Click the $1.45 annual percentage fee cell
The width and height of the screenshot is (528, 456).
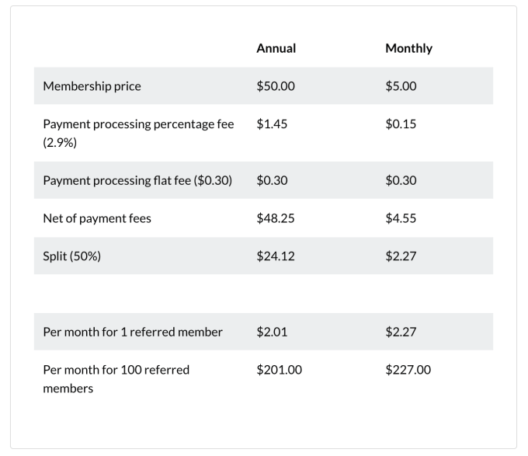click(x=272, y=124)
